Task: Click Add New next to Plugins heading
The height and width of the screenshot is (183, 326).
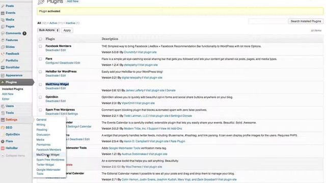Action: (73, 1)
